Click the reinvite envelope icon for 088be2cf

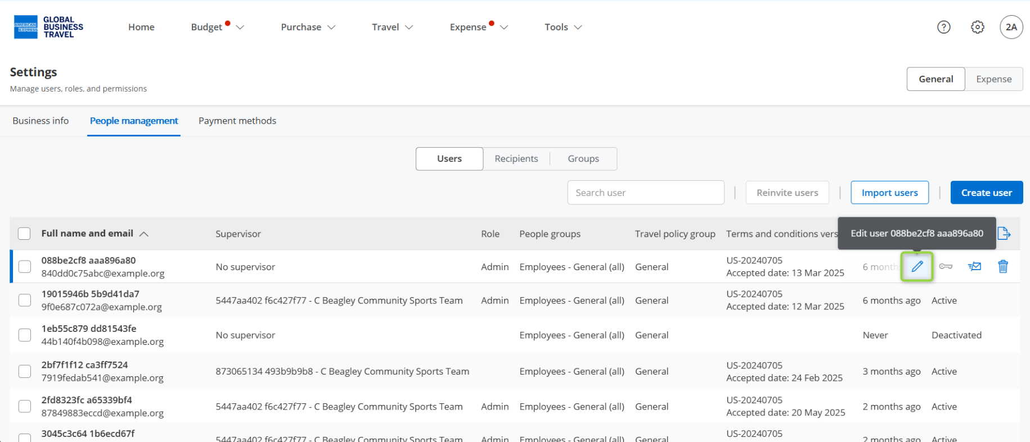pos(974,266)
